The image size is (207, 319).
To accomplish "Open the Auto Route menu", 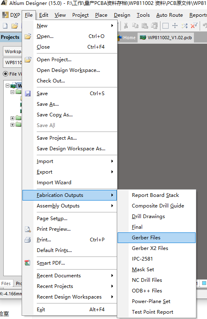I will pos(169,15).
